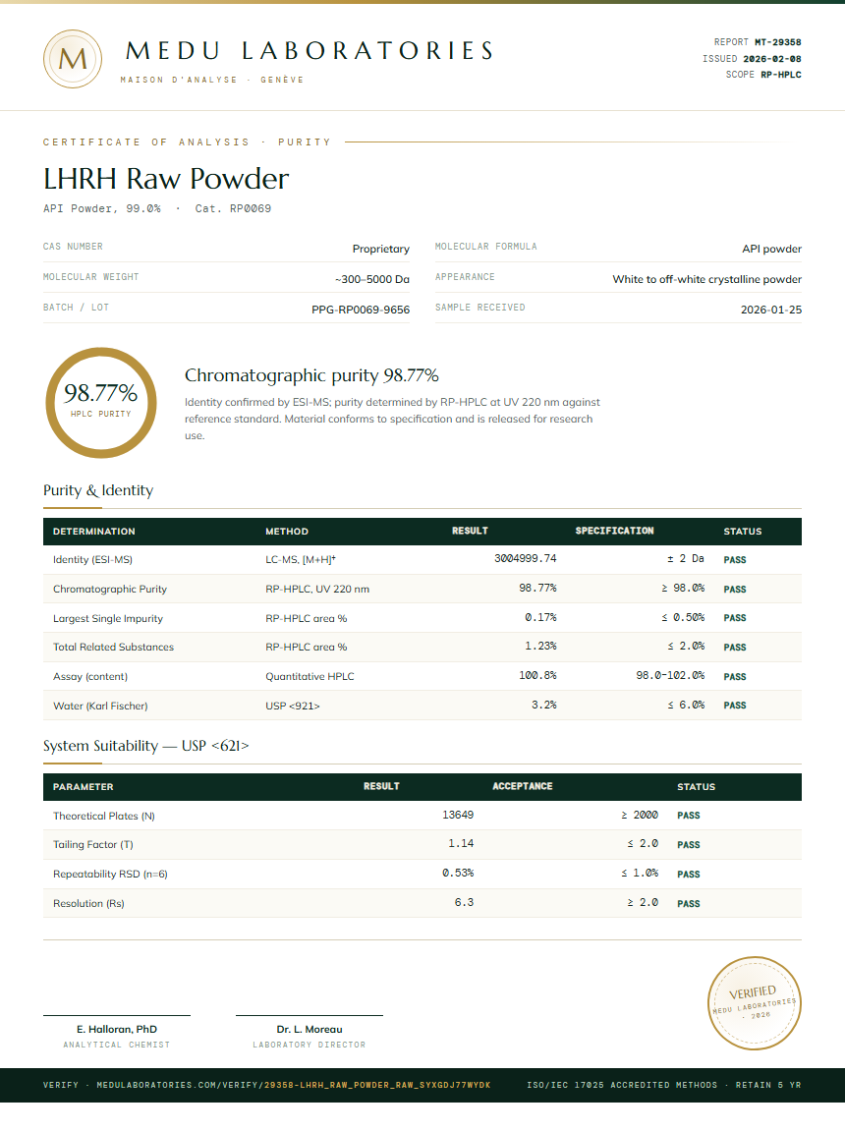845x1132 pixels.
Task: Click the Theoretical Plates (N) row label
Action: [x=104, y=817]
